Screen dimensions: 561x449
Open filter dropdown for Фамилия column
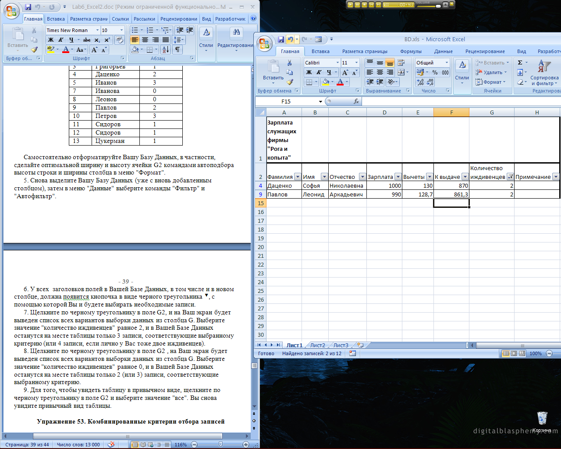point(298,177)
